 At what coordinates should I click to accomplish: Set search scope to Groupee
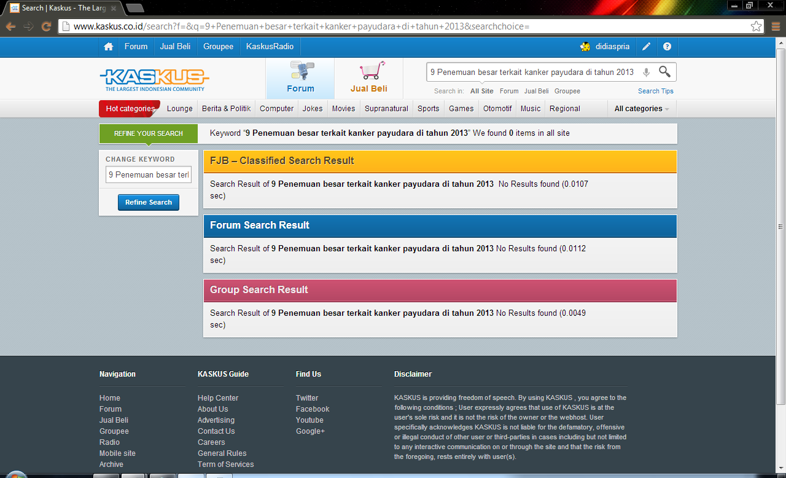tap(567, 91)
